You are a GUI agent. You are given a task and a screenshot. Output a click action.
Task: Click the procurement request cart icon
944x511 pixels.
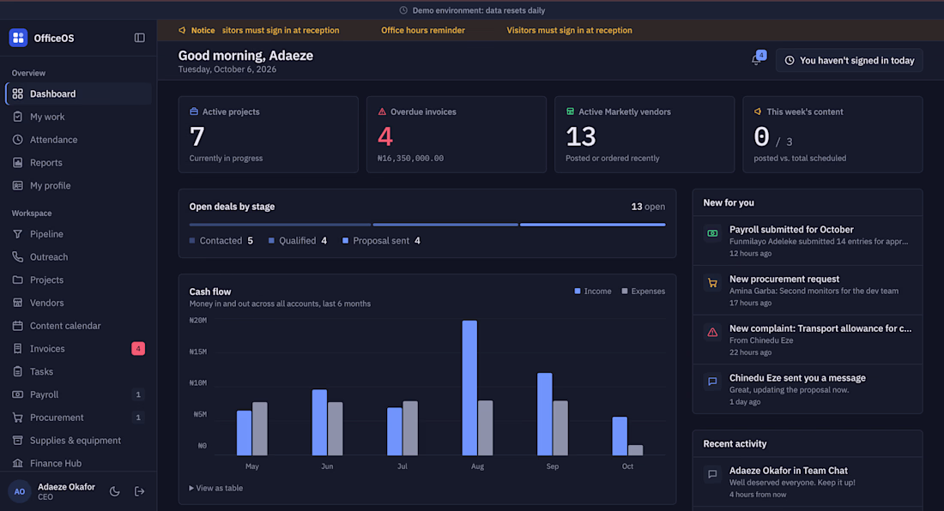click(712, 283)
